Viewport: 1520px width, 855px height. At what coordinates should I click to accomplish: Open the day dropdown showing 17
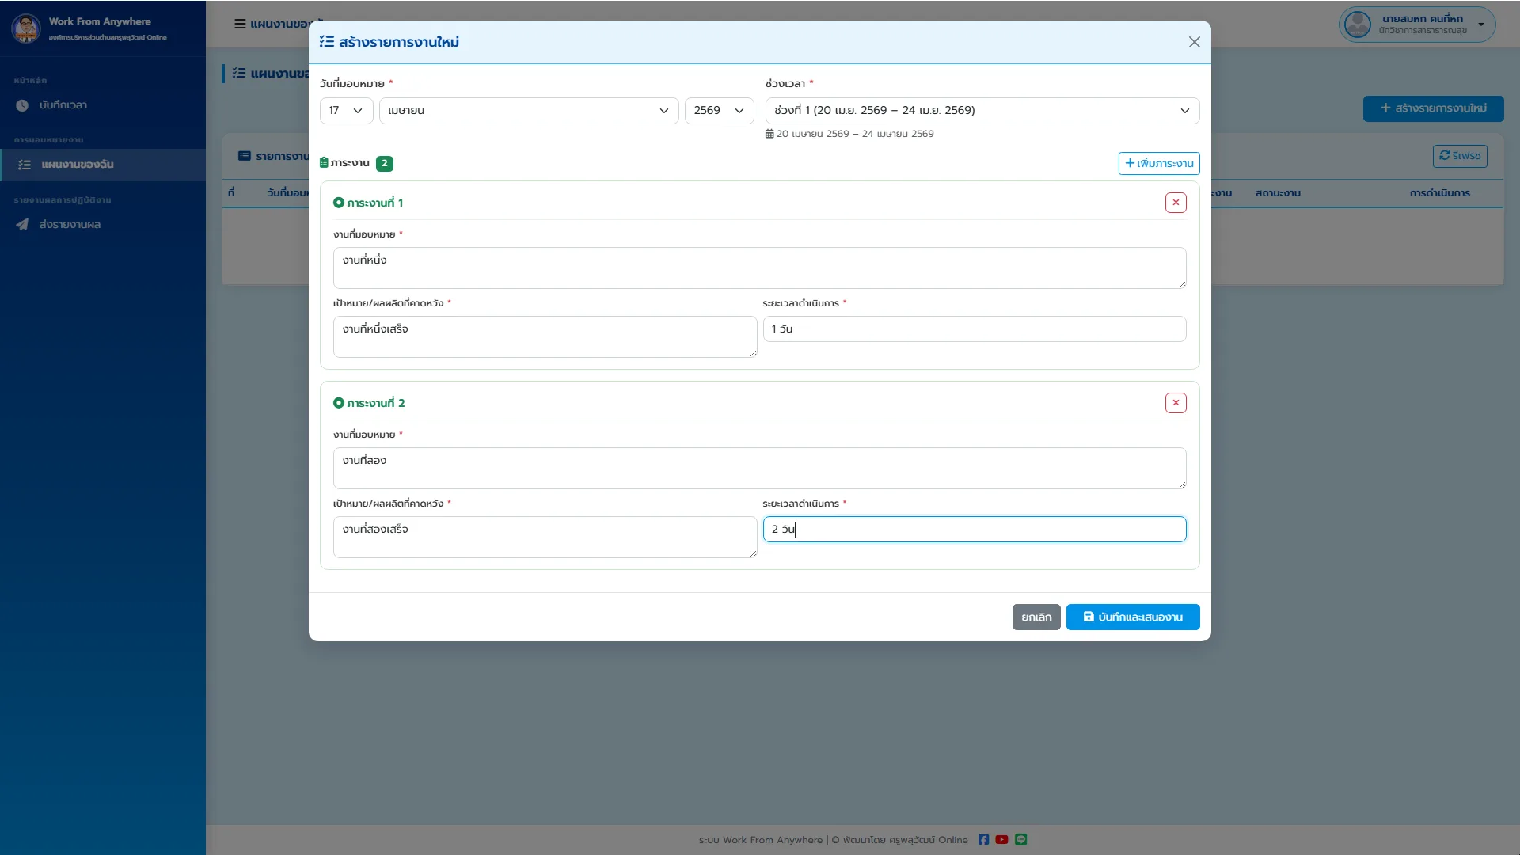(x=346, y=111)
